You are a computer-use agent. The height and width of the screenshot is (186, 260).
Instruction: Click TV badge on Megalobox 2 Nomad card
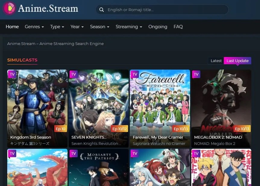(x=196, y=74)
